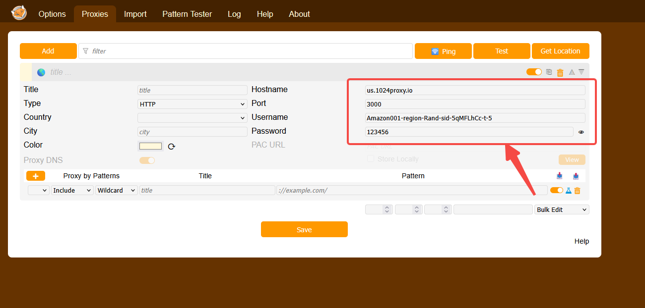
Task: Open the Bulk Edit dropdown
Action: point(562,209)
